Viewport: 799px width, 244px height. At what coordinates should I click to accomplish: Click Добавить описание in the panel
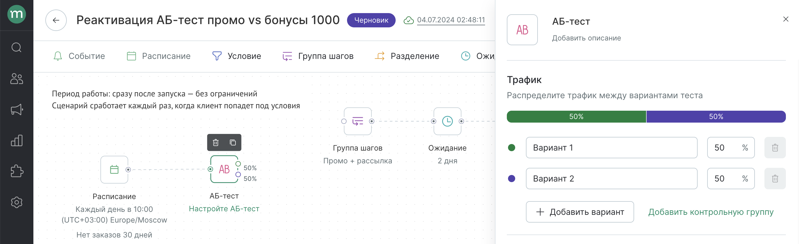586,38
